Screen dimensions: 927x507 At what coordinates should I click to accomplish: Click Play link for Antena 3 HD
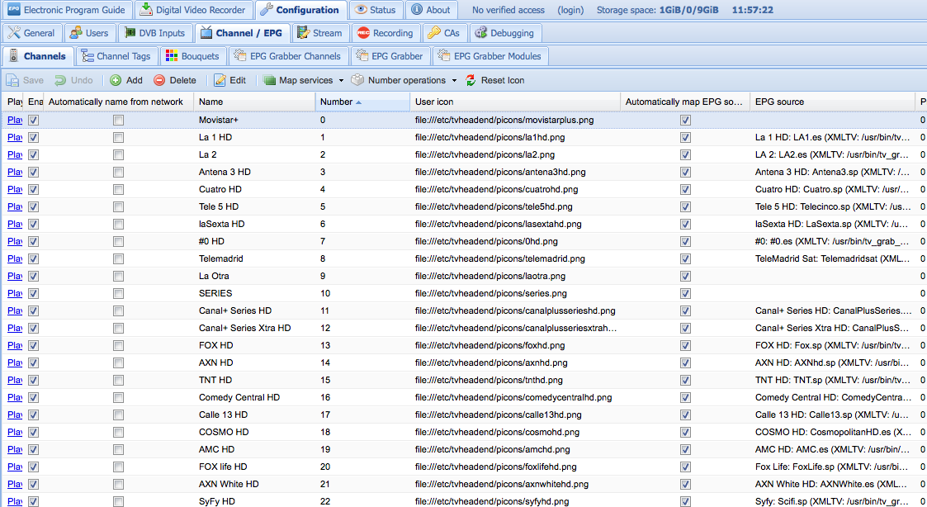tap(15, 172)
